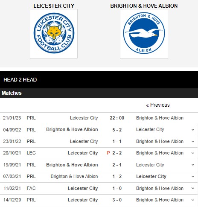Click the Leicester City fox crest logo
Image resolution: width=198 pixels, height=207 pixels.
pos(54,34)
